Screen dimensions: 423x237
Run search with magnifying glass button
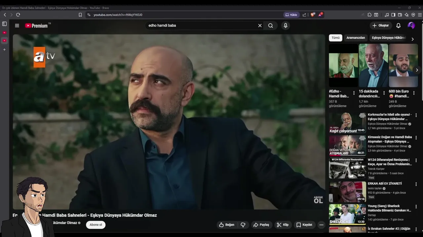click(271, 25)
